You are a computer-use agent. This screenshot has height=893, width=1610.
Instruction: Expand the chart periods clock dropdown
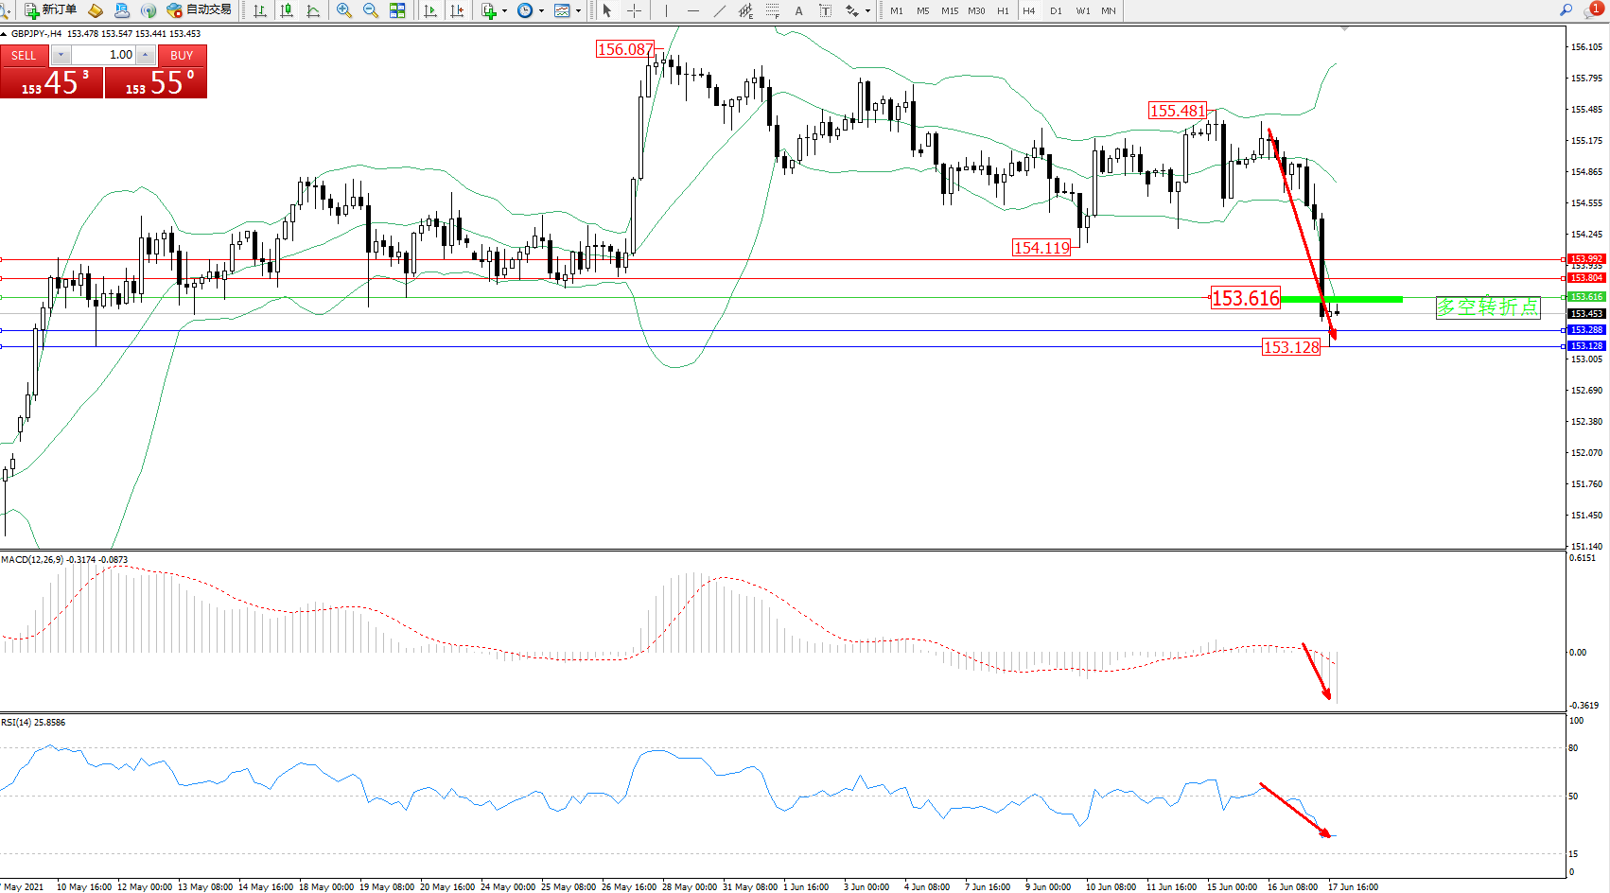(541, 11)
